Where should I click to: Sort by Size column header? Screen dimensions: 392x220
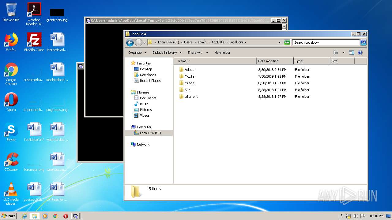[x=342, y=61]
